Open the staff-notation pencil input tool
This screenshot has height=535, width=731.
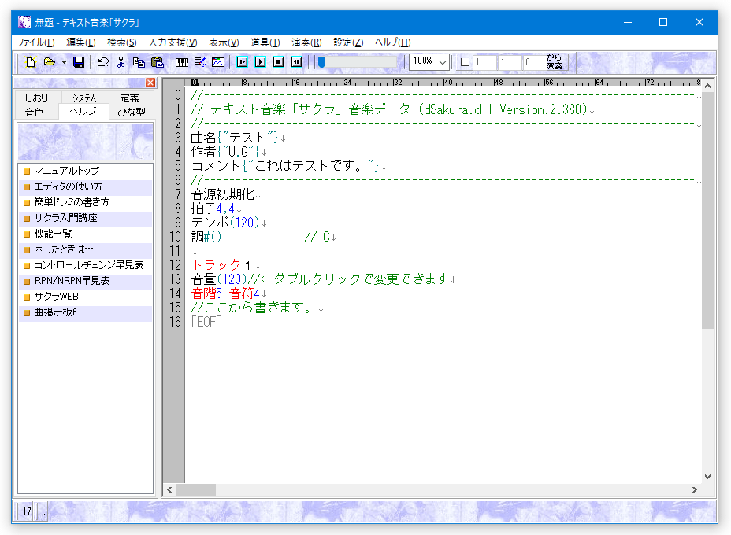click(x=200, y=62)
